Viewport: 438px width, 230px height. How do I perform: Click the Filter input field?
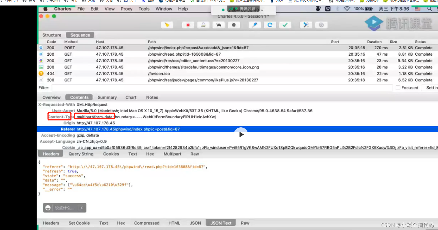click(222, 88)
